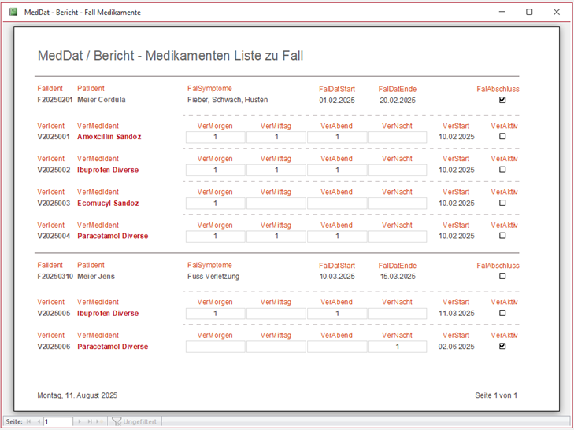The height and width of the screenshot is (430, 574).
Task: Go to previous page navigation arrow
Action: coord(38,421)
